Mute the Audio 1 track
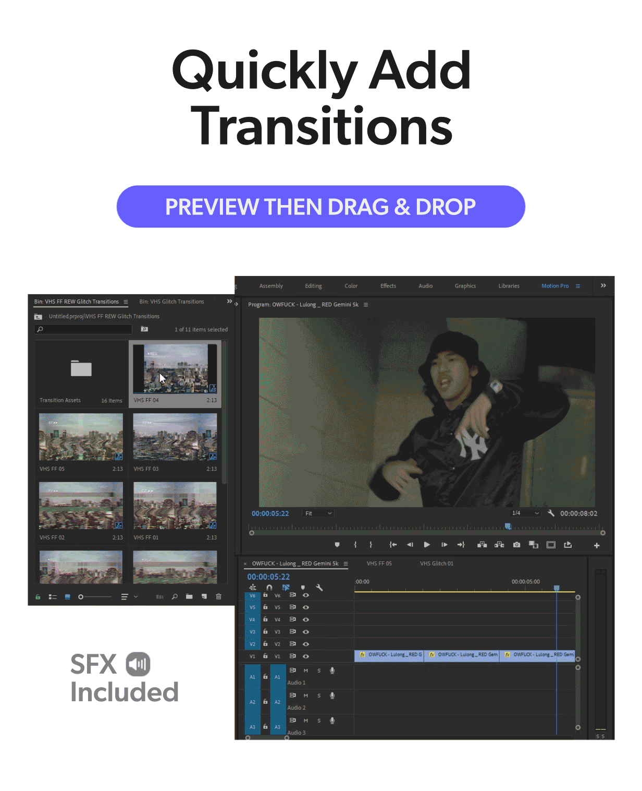 pos(306,670)
